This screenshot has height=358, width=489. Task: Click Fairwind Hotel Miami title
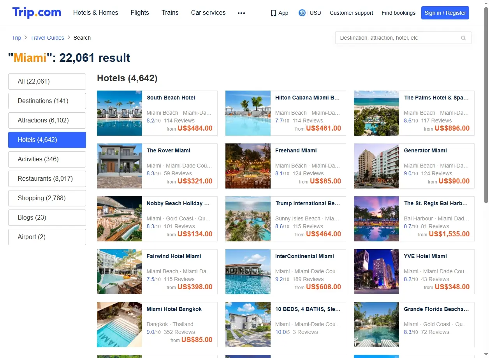tap(174, 257)
